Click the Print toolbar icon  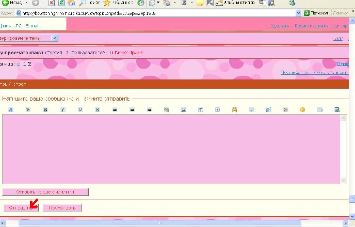167,3
